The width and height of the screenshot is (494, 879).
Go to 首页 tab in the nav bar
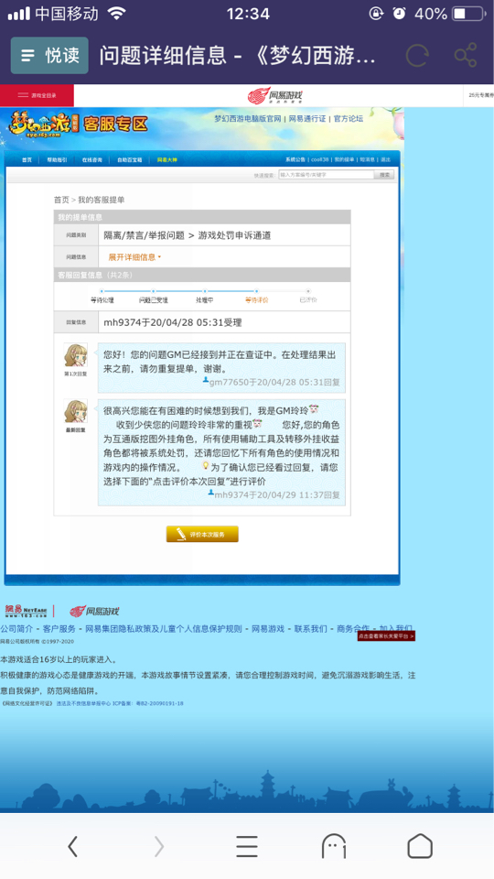pyautogui.click(x=27, y=159)
